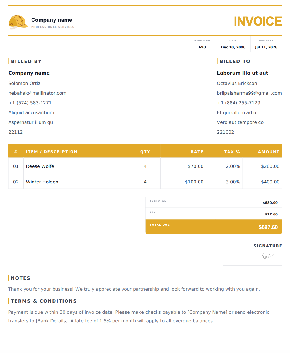Select the invoice number 690

pos(202,47)
